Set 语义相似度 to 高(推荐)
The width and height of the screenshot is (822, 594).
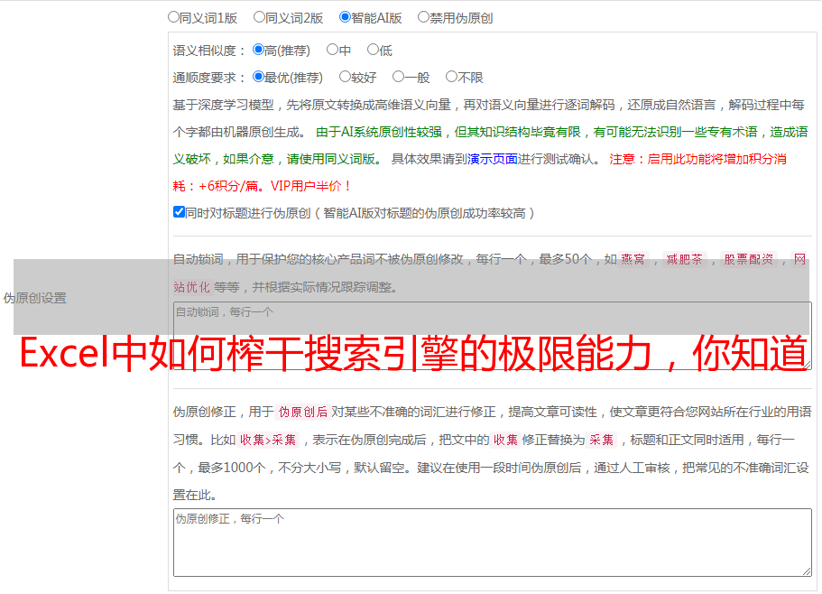(258, 50)
